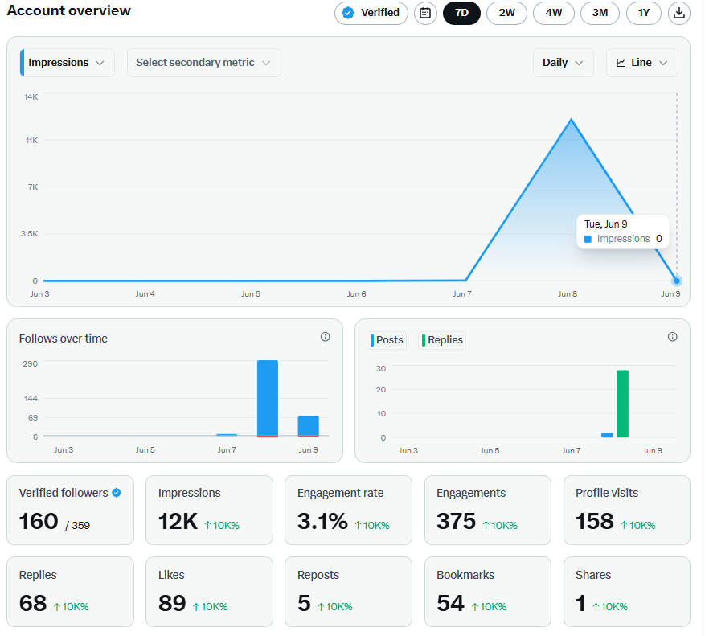Open the Verified followers stat card

click(x=70, y=510)
